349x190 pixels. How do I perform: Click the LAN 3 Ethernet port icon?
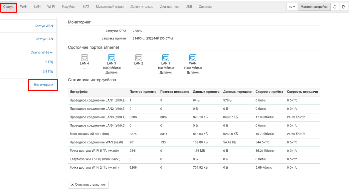coord(112,57)
